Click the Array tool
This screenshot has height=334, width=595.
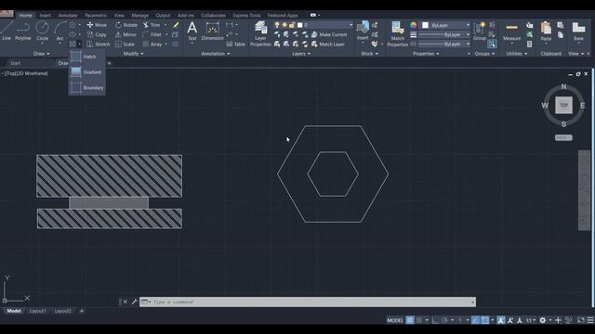(152, 45)
